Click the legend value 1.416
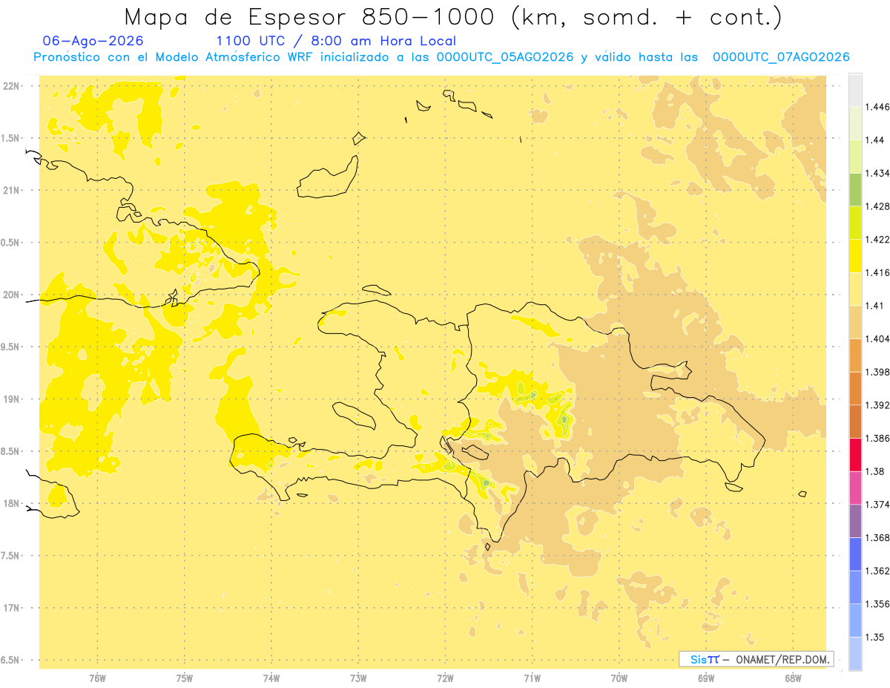The image size is (890, 688). pyautogui.click(x=879, y=272)
